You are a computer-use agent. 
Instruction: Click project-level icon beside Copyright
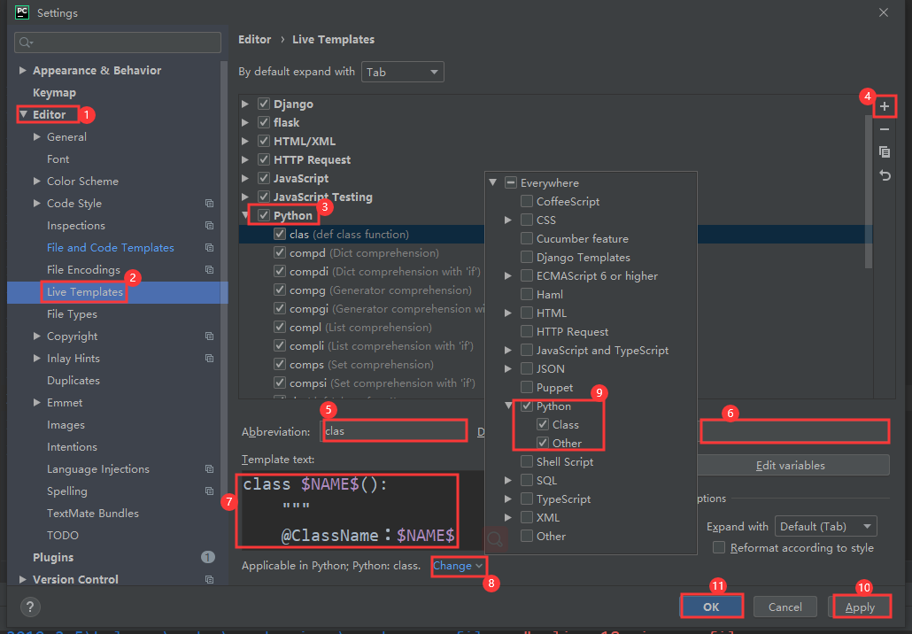pyautogui.click(x=209, y=336)
